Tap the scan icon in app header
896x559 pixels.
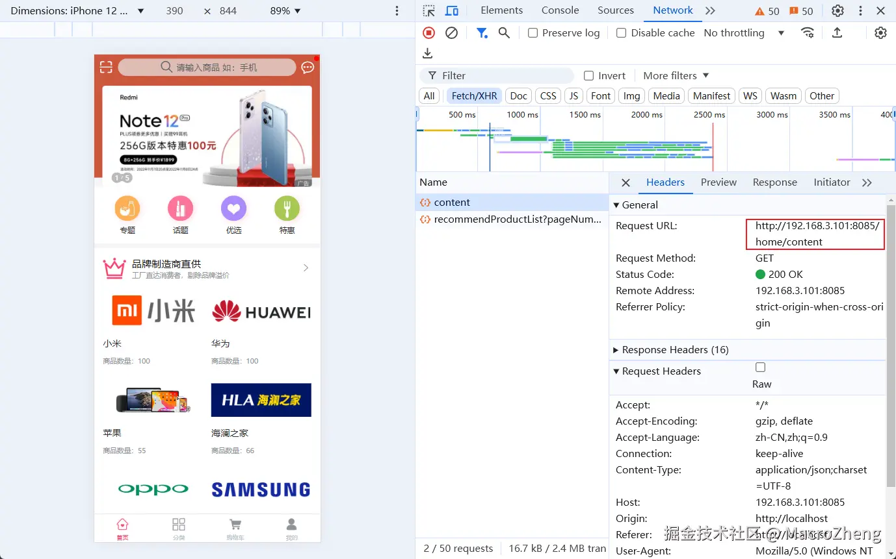(x=106, y=67)
